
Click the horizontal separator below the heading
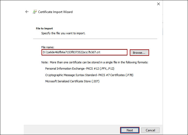[95, 39]
